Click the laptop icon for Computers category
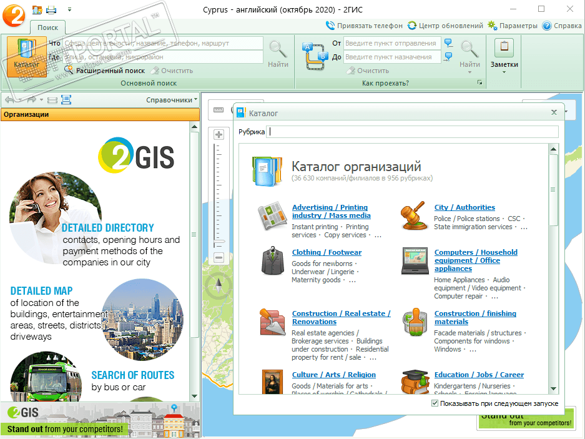The width and height of the screenshot is (585, 439). click(x=415, y=260)
